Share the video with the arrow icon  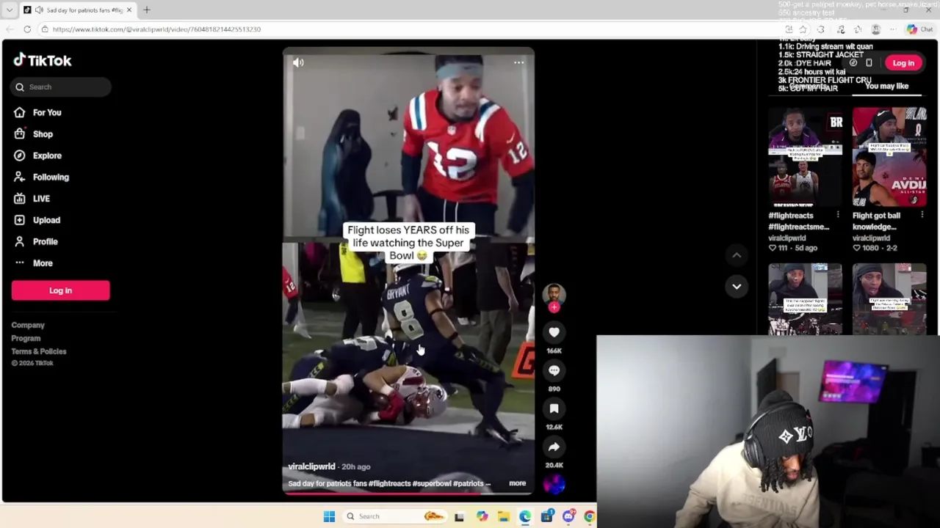[554, 447]
